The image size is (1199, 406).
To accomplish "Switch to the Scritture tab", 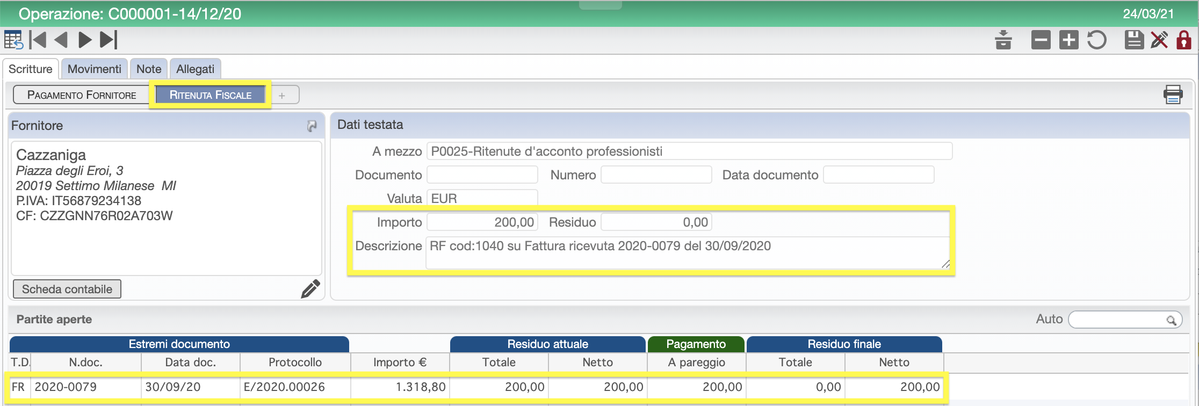I will coord(31,69).
